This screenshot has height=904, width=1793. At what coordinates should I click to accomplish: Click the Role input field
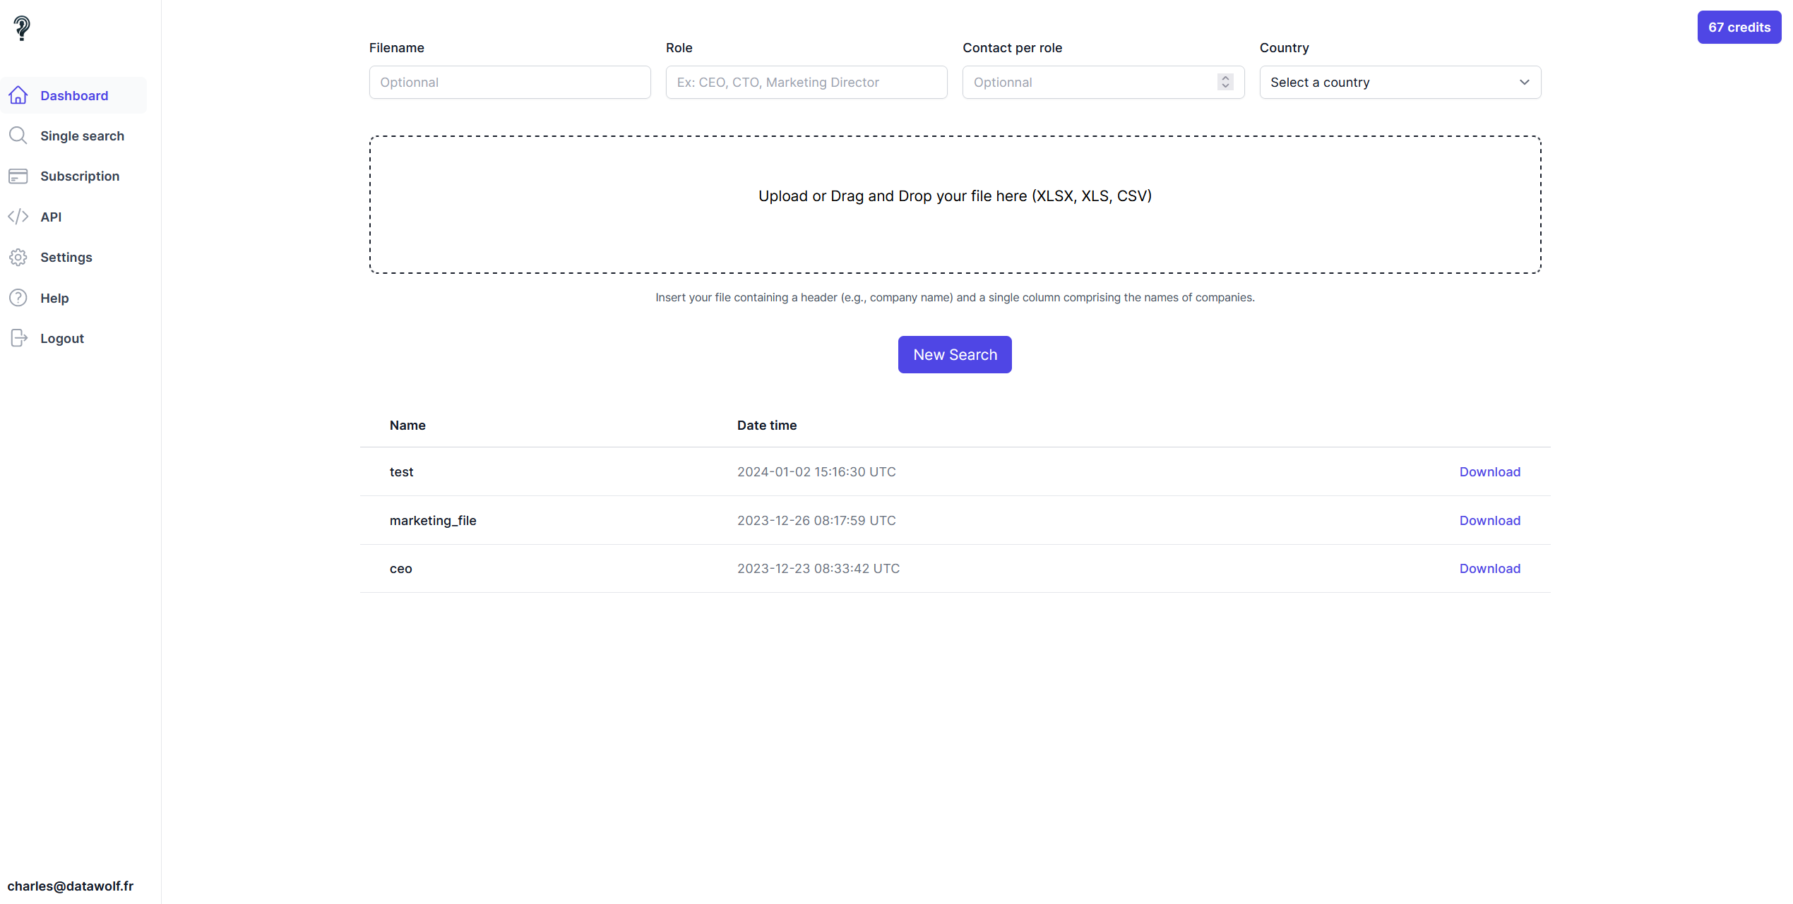click(805, 82)
